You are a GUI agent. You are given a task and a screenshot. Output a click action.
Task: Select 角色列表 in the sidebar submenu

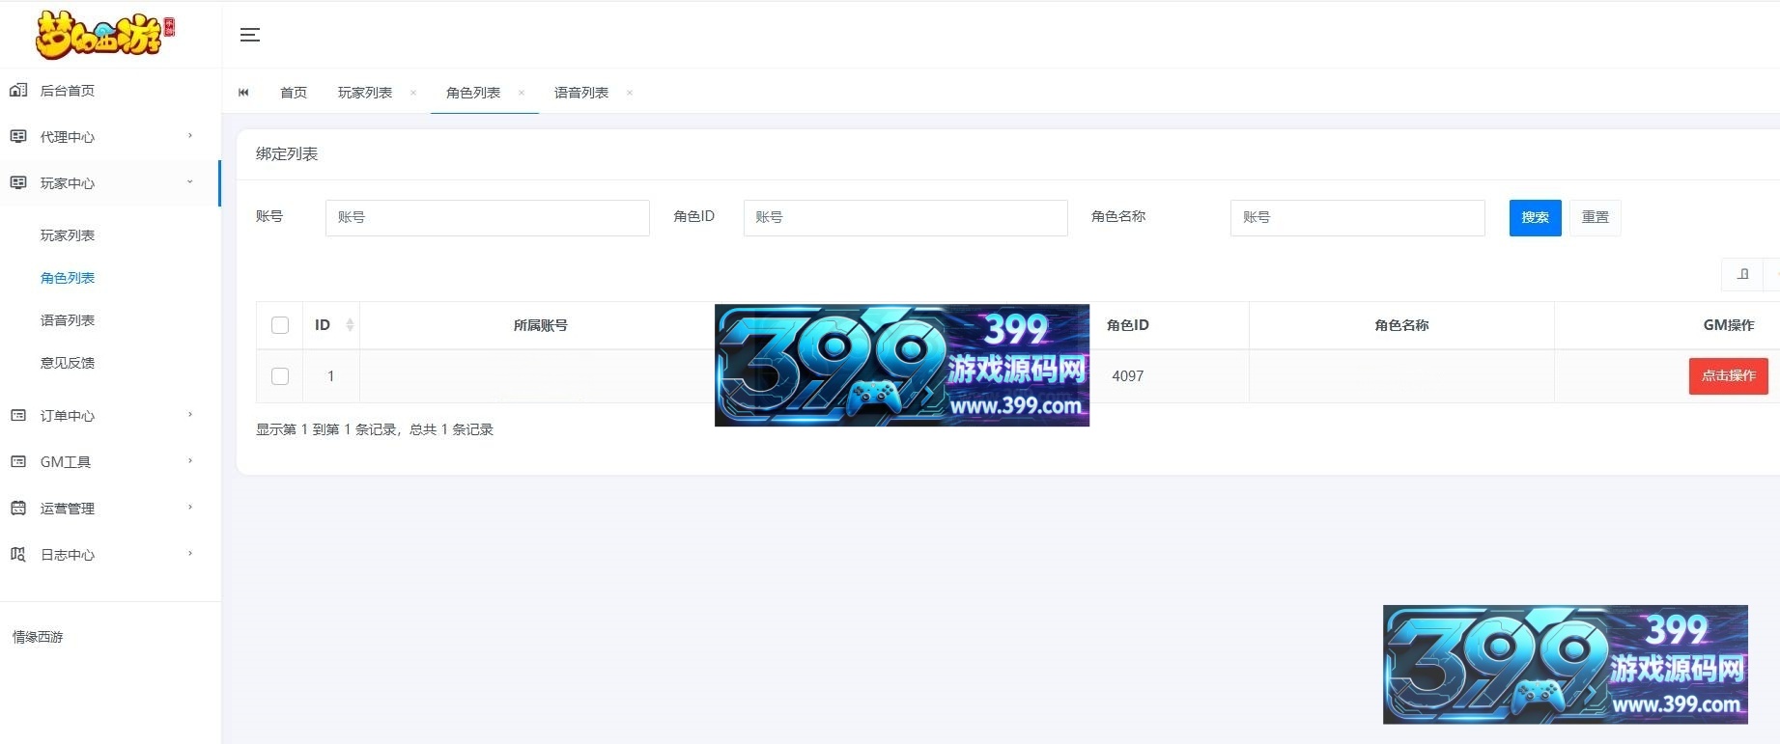click(x=68, y=278)
